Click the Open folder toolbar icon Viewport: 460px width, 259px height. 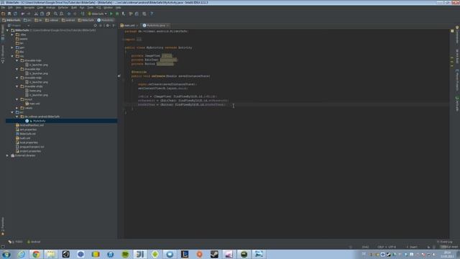click(3, 14)
